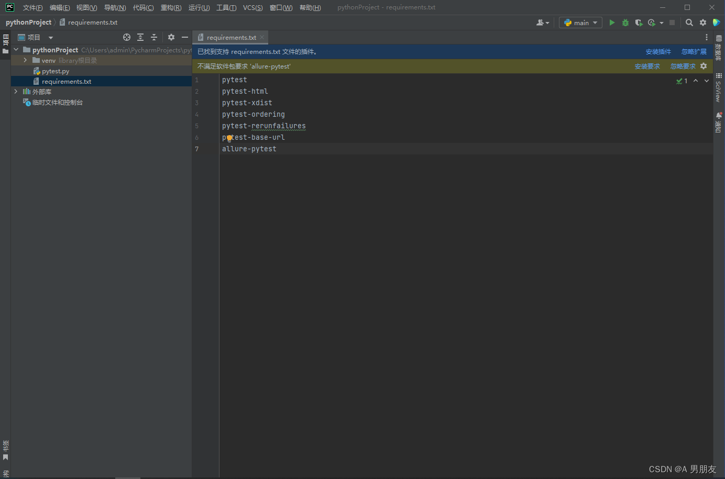Open the 工具(T) menu
This screenshot has width=725, height=479.
[226, 7]
